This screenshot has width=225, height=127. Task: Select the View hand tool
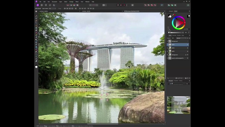pos(36,11)
